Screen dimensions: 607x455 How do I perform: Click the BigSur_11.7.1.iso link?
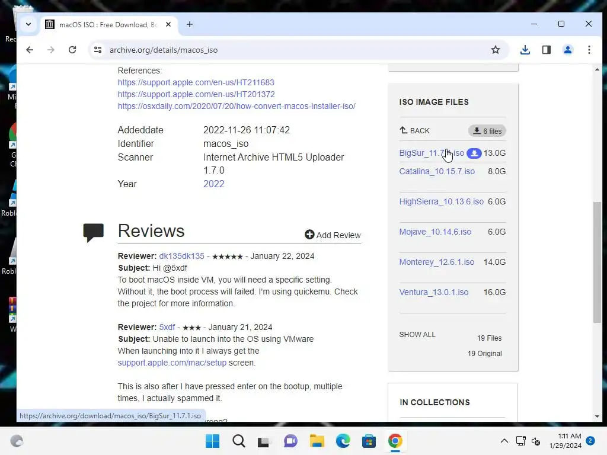tap(432, 153)
